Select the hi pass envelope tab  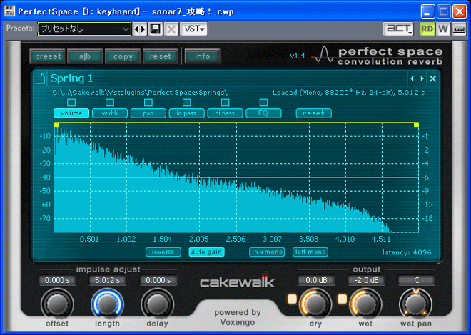225,113
